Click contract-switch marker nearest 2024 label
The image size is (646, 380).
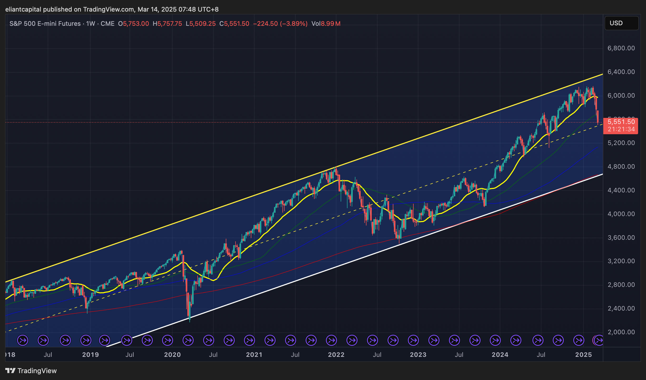point(495,340)
